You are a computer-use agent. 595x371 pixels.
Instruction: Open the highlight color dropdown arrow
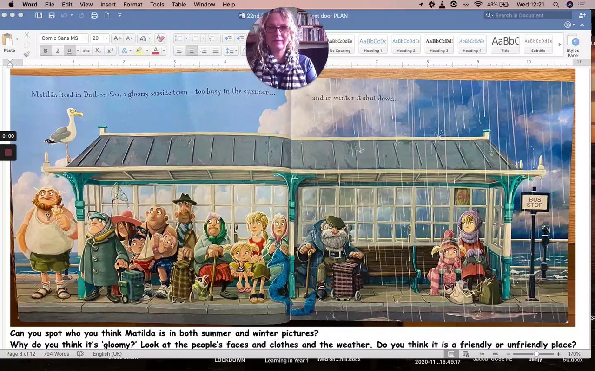pos(147,51)
